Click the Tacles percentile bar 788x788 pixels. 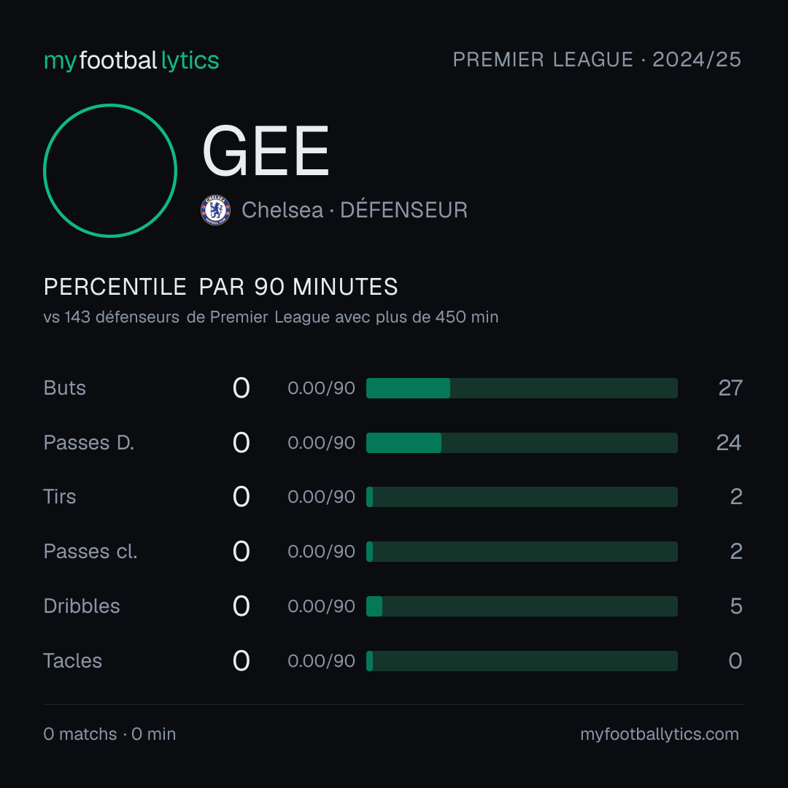(x=522, y=661)
